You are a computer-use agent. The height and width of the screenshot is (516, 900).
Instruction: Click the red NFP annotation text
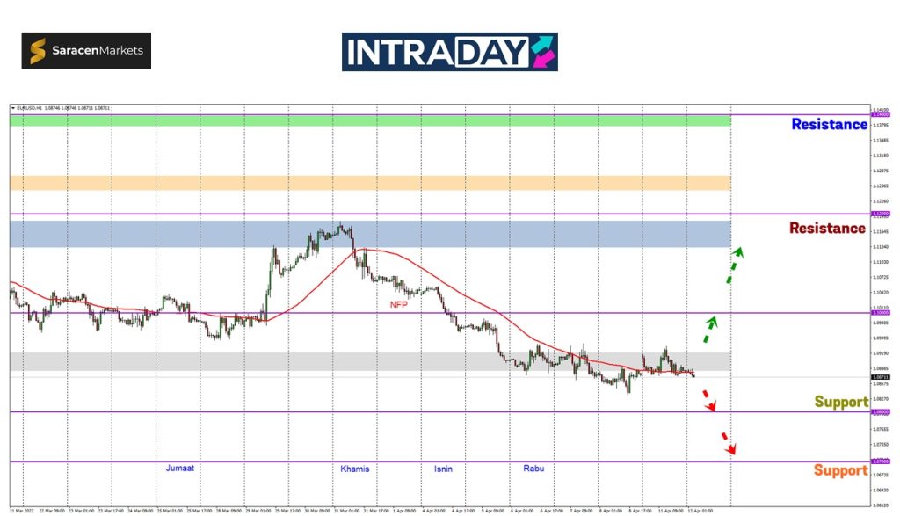[x=400, y=305]
